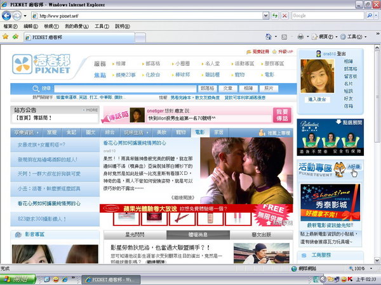Select the 電影 category tab
This screenshot has height=285, width=381.
point(200,132)
